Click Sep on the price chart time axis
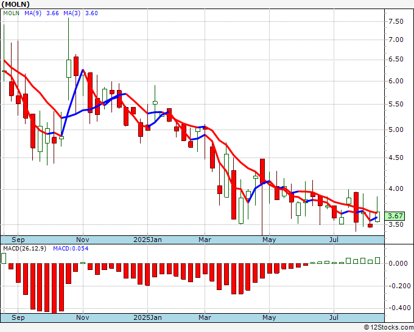The width and height of the screenshot is (414, 332). coord(18,240)
